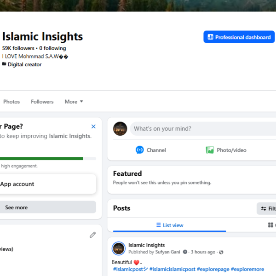Click the globe public audience icon
The image size is (276, 276).
221,252
